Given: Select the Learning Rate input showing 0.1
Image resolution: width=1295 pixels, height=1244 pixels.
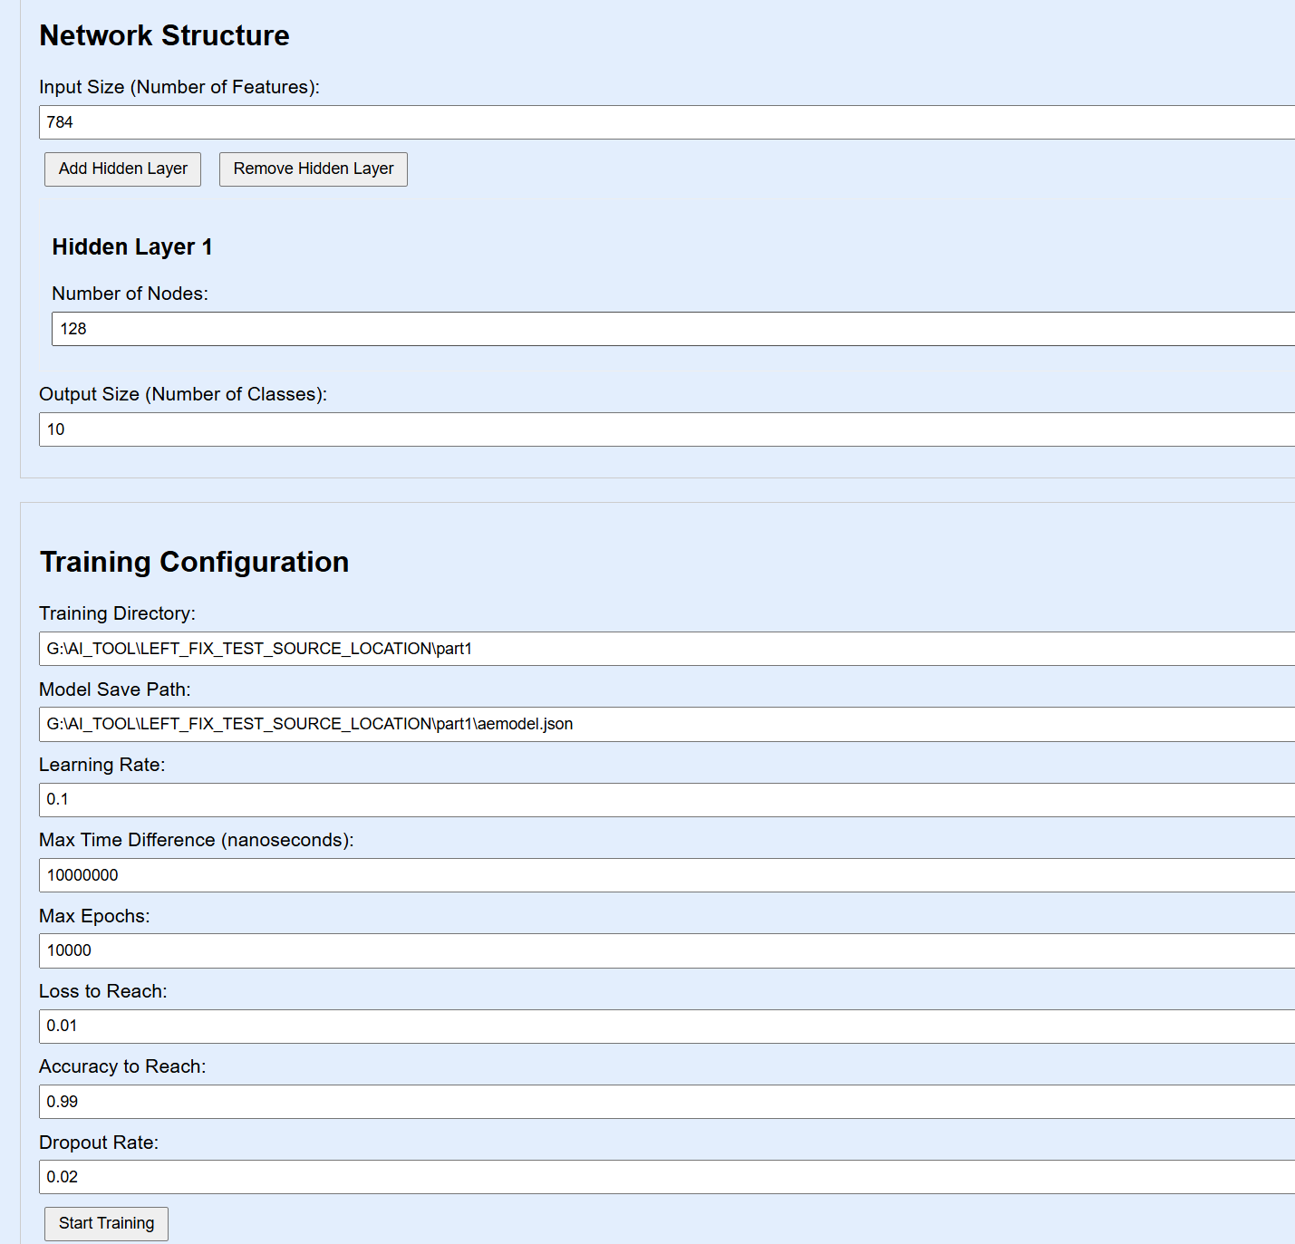Looking at the screenshot, I should [x=667, y=800].
